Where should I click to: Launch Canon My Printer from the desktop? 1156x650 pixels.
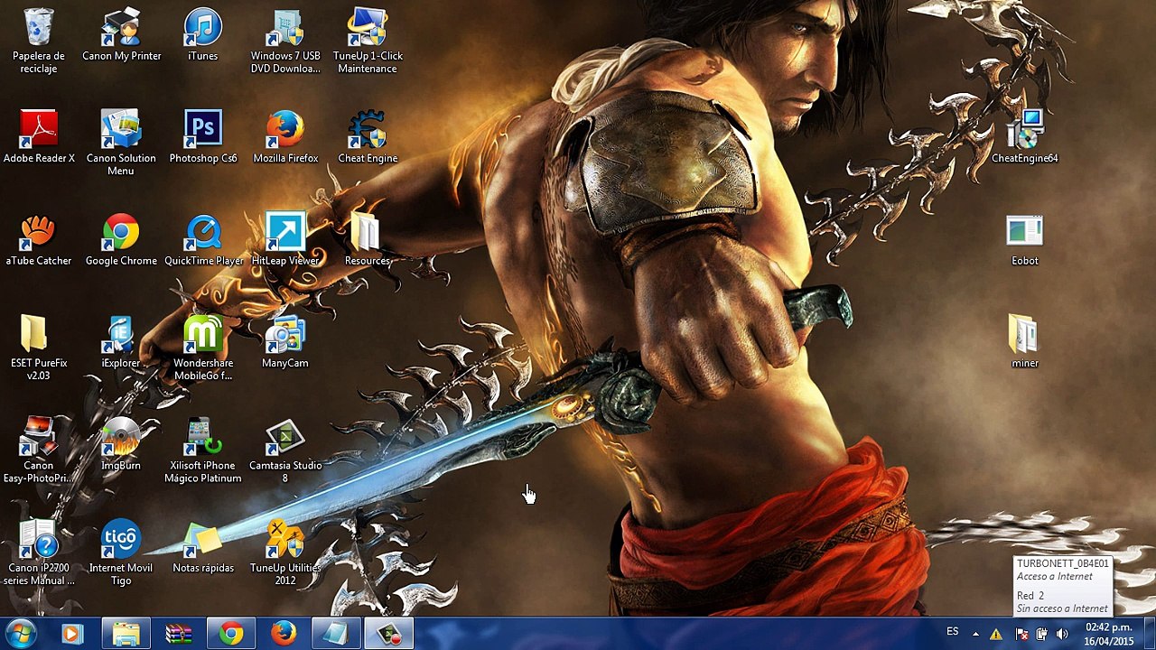(121, 35)
